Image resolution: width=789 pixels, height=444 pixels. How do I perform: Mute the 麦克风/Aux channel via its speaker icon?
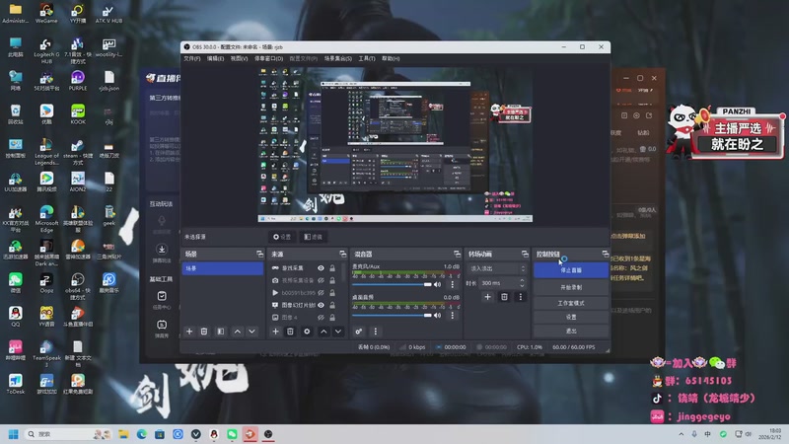pos(438,284)
